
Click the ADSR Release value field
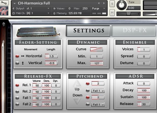point(144,104)
